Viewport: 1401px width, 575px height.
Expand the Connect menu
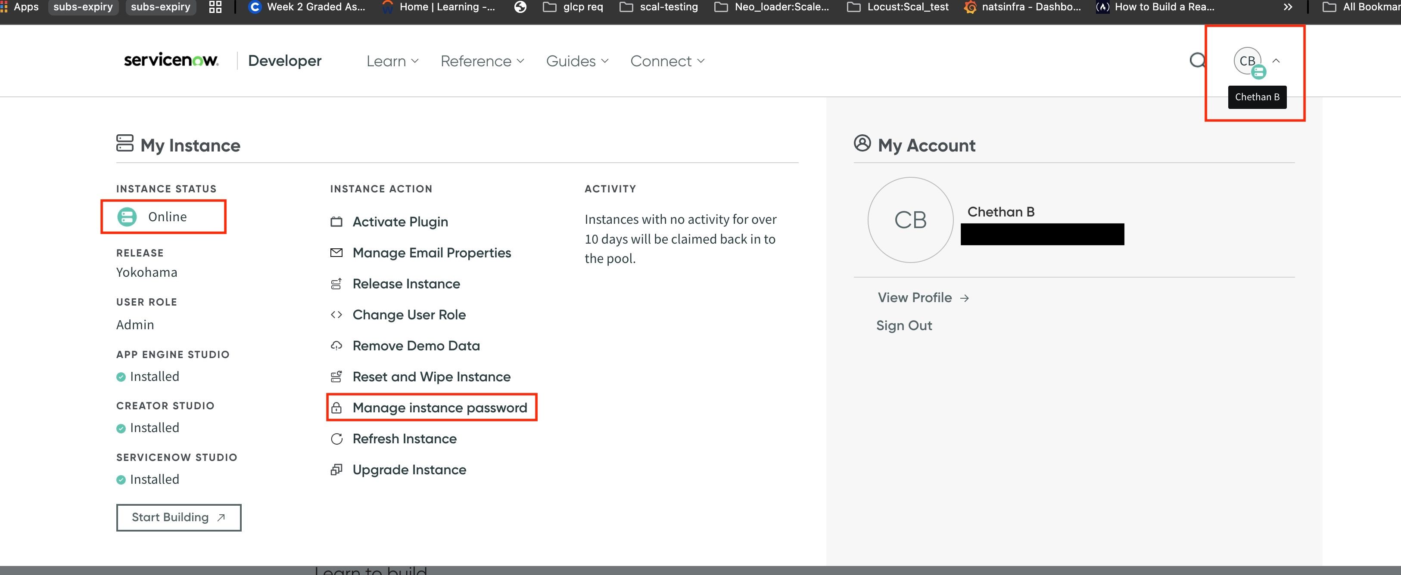coord(667,61)
